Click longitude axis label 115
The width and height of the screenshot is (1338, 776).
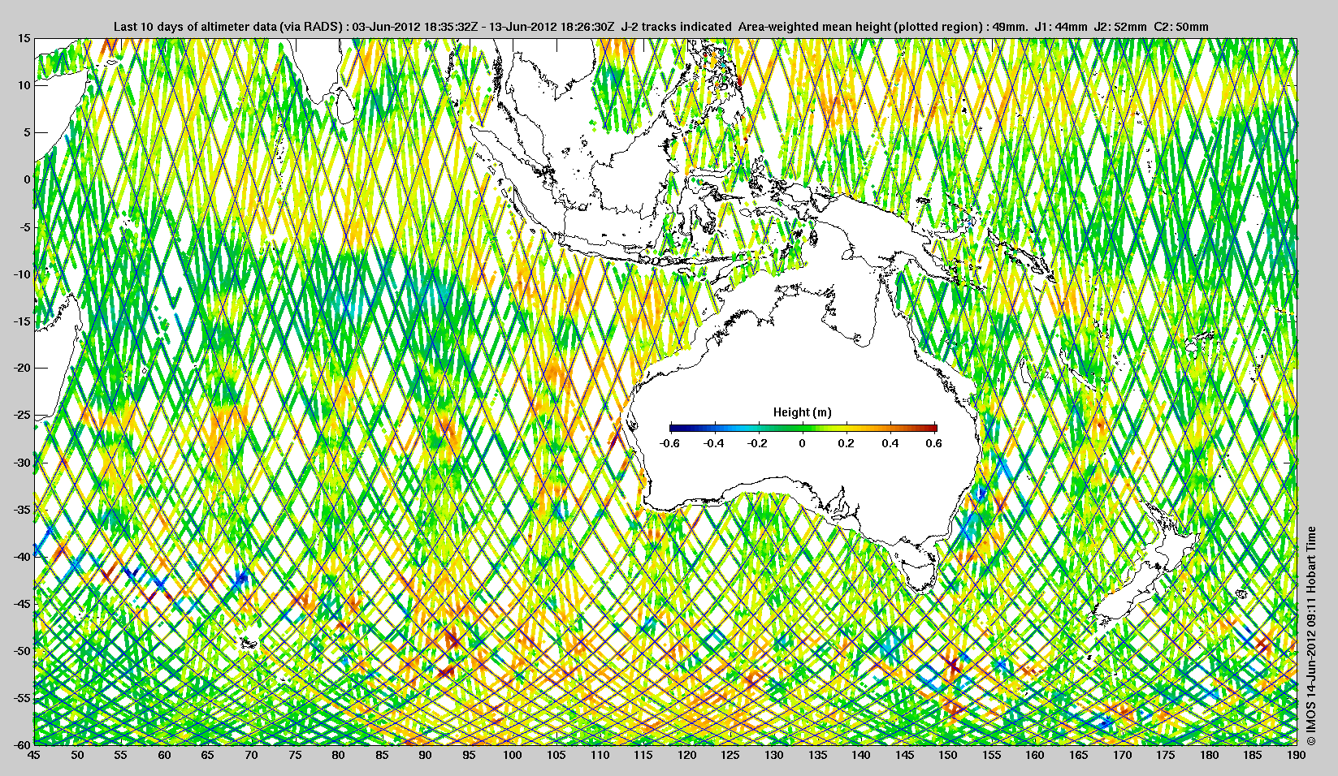click(x=643, y=755)
